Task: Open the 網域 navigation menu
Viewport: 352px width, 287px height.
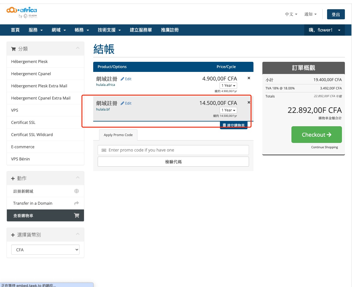Action: pyautogui.click(x=58, y=30)
